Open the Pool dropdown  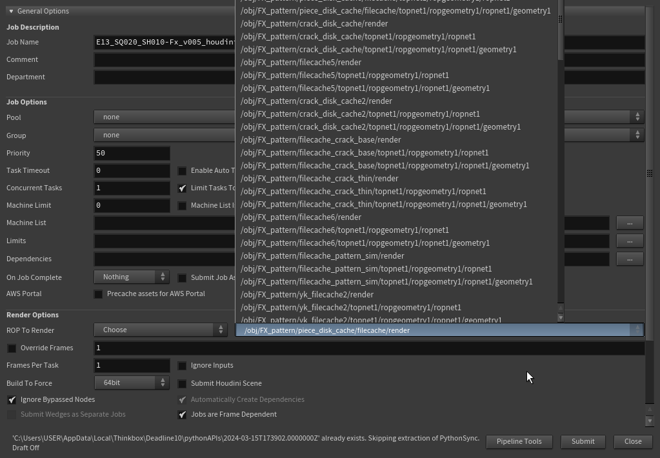click(369, 117)
